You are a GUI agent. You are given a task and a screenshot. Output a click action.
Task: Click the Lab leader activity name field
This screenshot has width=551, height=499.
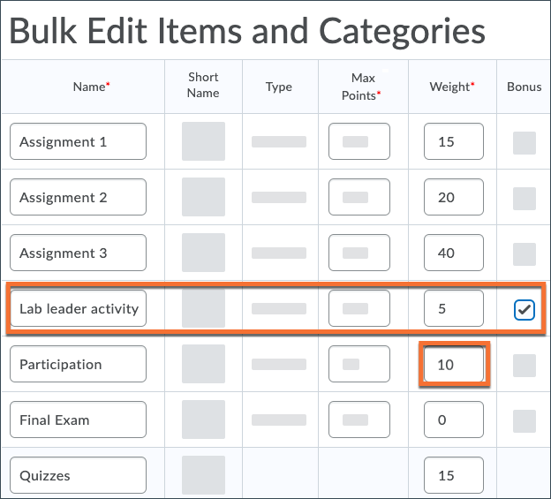[x=78, y=309]
